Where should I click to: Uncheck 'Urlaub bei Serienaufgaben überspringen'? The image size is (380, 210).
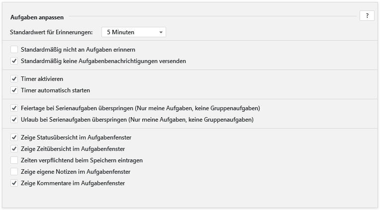click(14, 120)
